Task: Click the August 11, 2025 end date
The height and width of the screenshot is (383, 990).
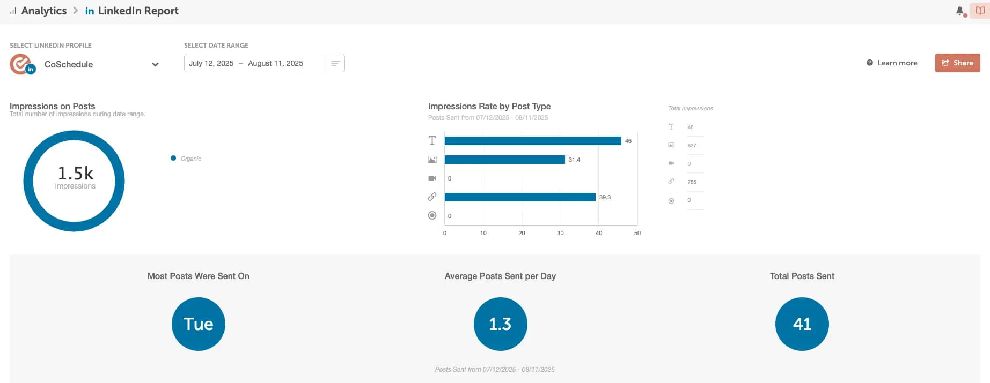Action: [x=275, y=63]
